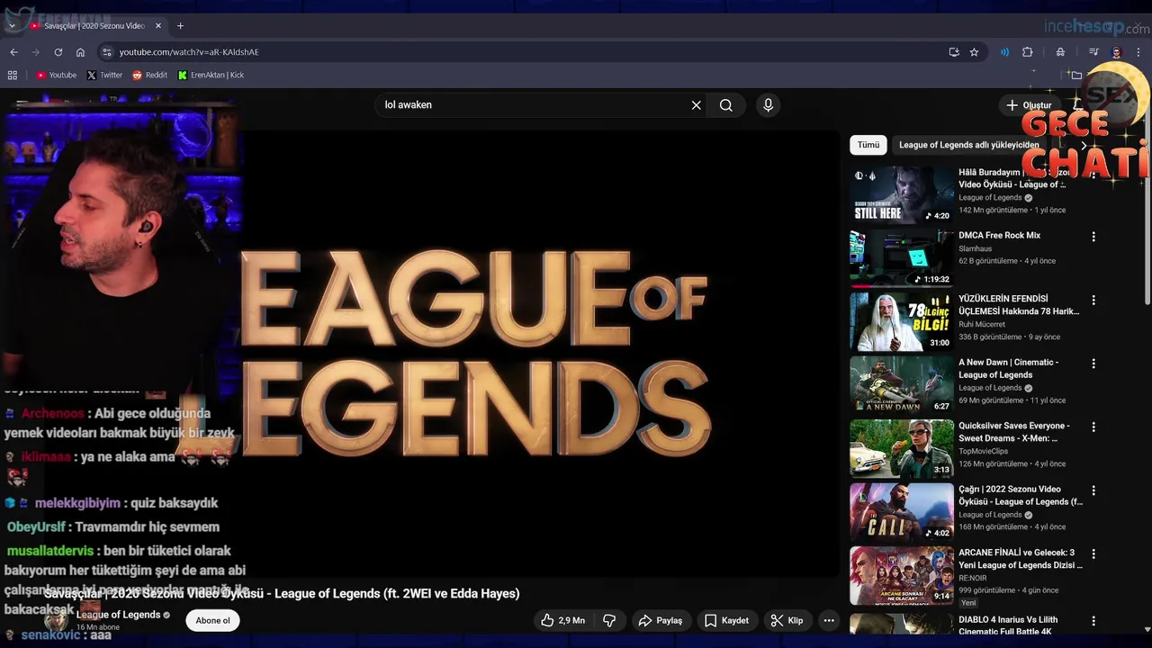Open Quicksilver Saves Everyone thumbnail
The image size is (1152, 648).
[902, 448]
